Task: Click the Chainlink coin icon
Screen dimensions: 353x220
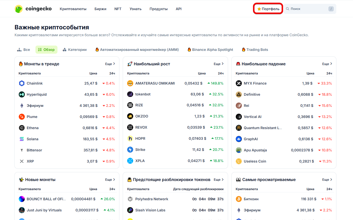Action: (22, 83)
